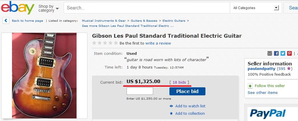
Task: Open Musical Instruments & Gear breadcrumb
Action: (104, 21)
